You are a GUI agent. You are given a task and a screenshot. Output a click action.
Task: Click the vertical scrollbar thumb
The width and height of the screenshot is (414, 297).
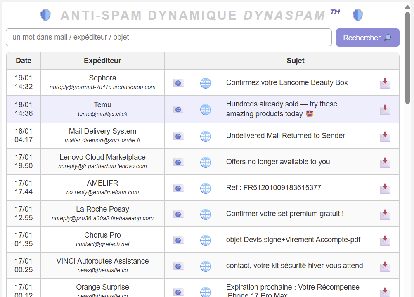(x=407, y=58)
